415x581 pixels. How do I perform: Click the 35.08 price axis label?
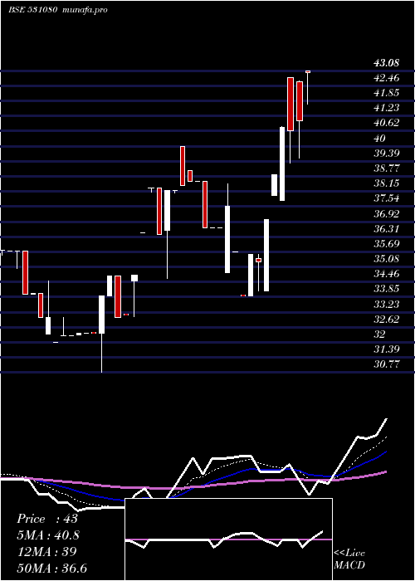[x=387, y=259]
